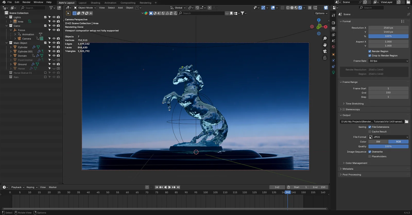The height and width of the screenshot is (215, 412).
Task: Browse output folder icon
Action: (x=407, y=122)
